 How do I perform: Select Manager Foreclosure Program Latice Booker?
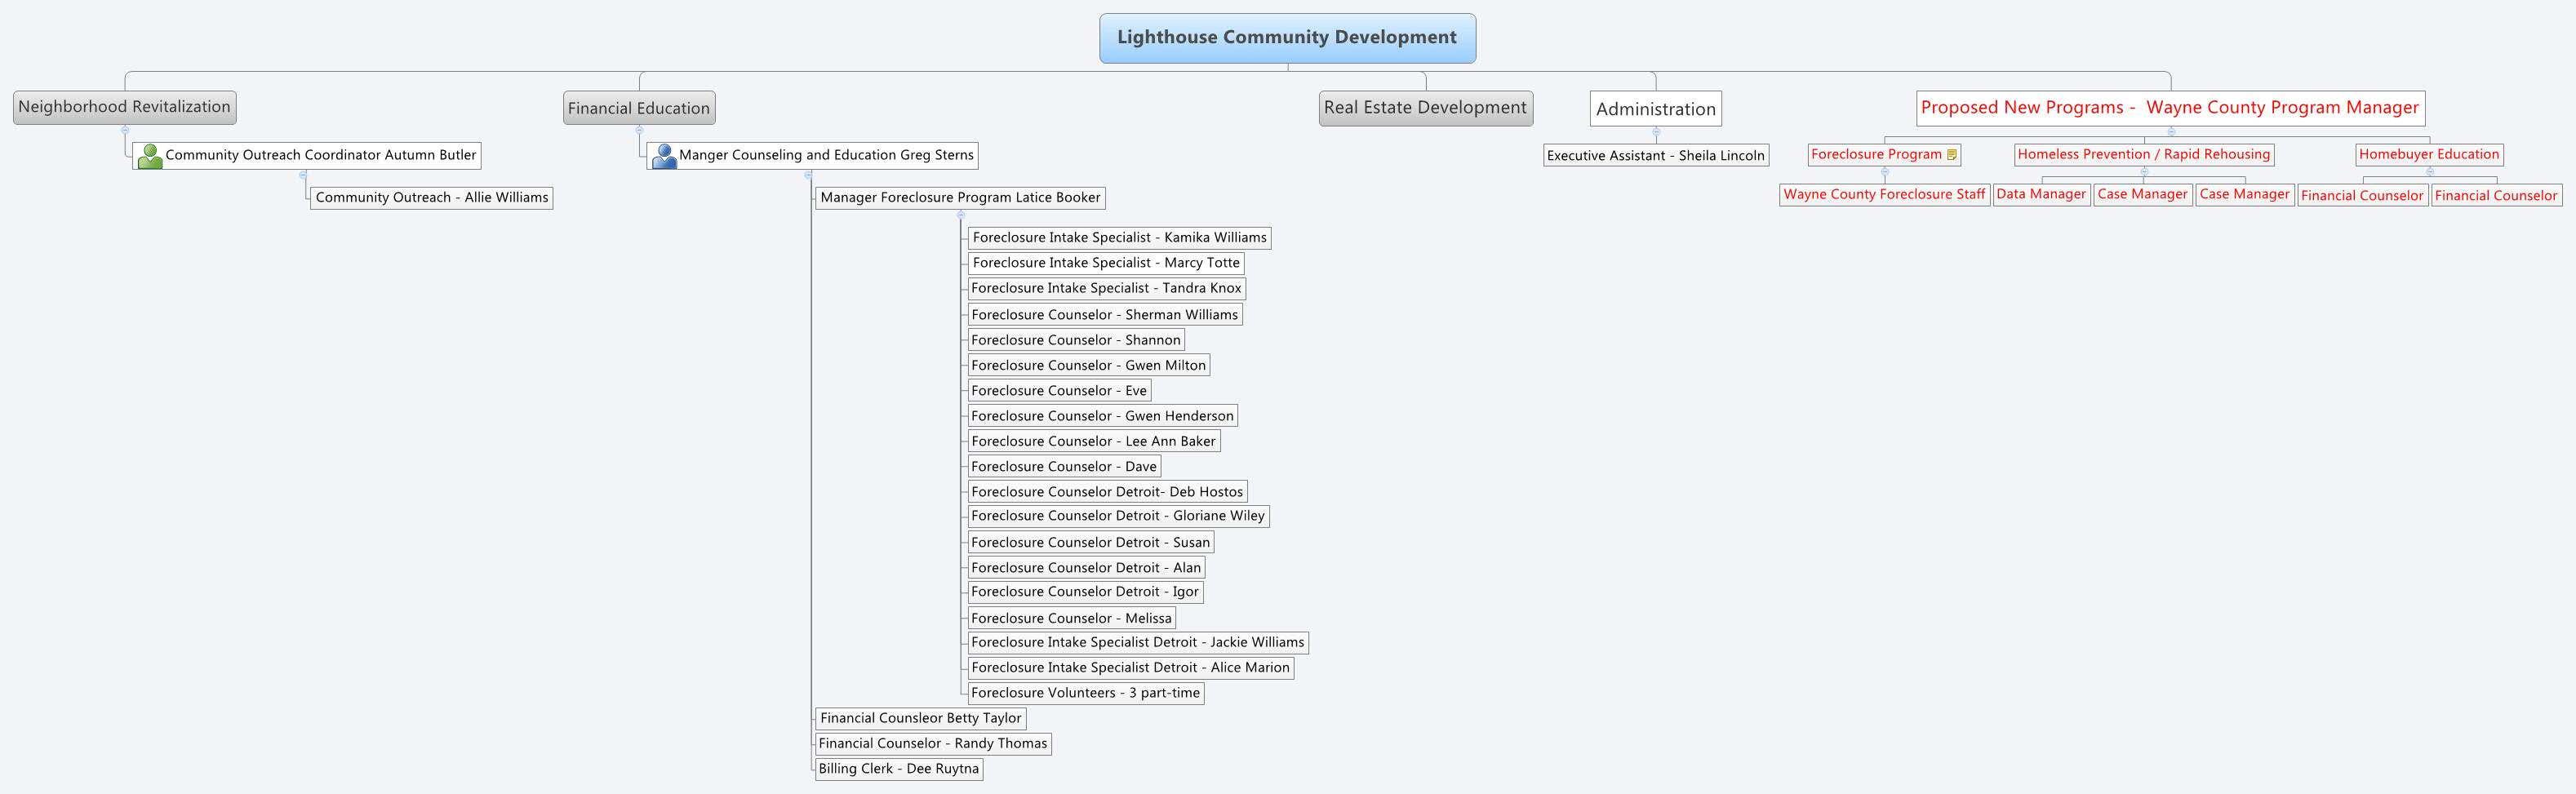click(960, 198)
